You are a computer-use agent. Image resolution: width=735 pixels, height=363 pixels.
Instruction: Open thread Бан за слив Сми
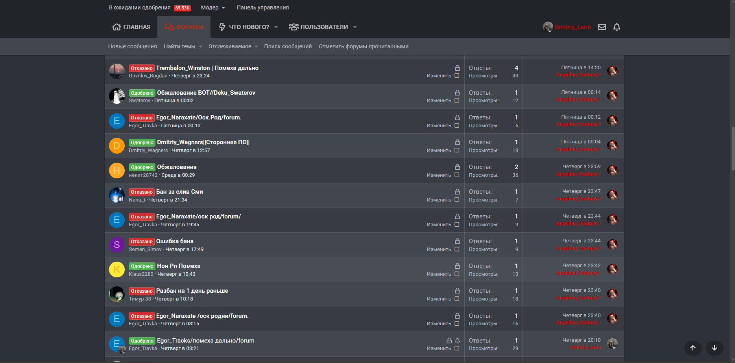click(x=179, y=192)
